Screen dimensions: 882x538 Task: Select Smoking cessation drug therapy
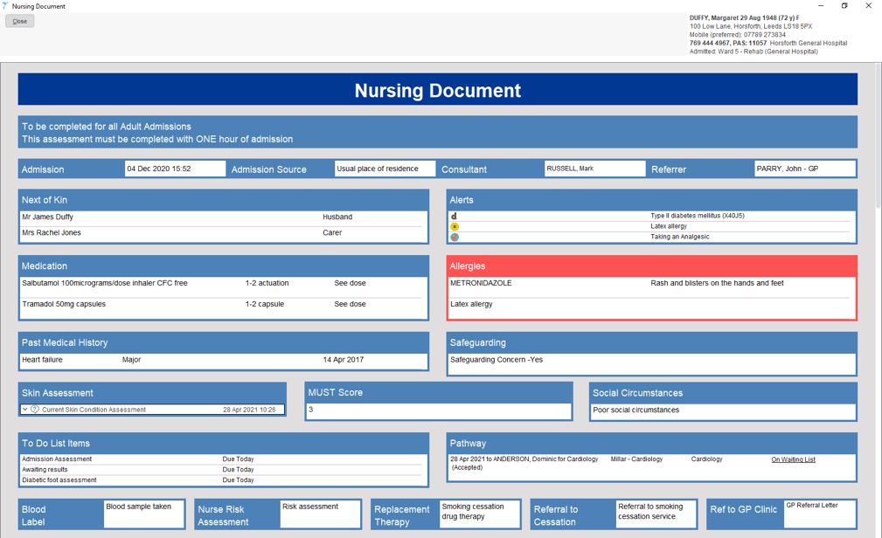click(x=479, y=514)
